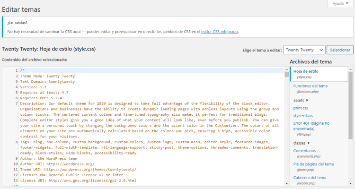Open the editor CSS integrado link
Image resolution: width=355 pixels, height=189 pixels.
click(x=220, y=32)
